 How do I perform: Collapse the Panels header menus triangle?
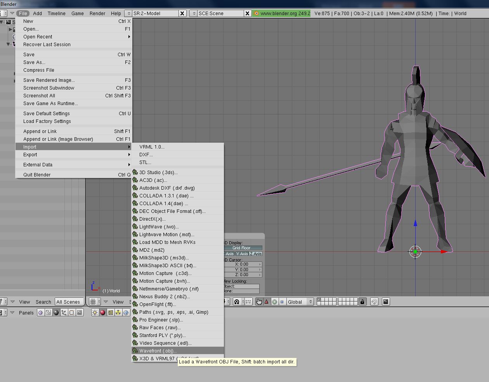click(x=12, y=313)
